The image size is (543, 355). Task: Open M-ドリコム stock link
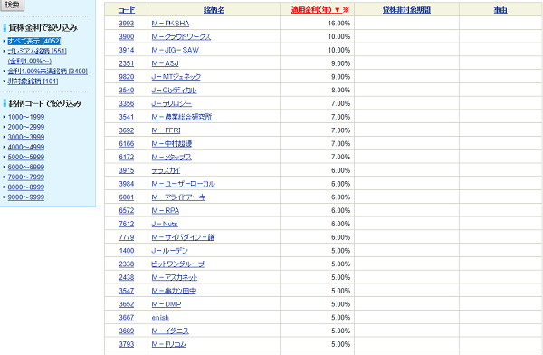tap(169, 344)
